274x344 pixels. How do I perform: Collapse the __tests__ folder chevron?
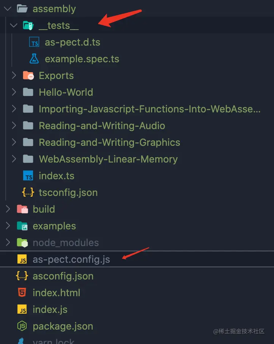tap(14, 25)
